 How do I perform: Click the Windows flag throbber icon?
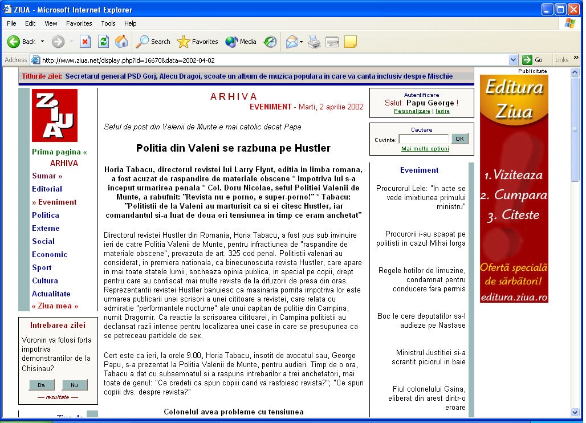[x=570, y=23]
